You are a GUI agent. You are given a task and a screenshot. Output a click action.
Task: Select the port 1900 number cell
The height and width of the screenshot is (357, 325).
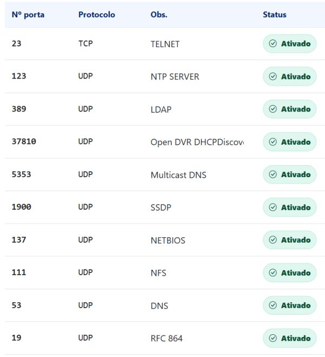coord(21,207)
